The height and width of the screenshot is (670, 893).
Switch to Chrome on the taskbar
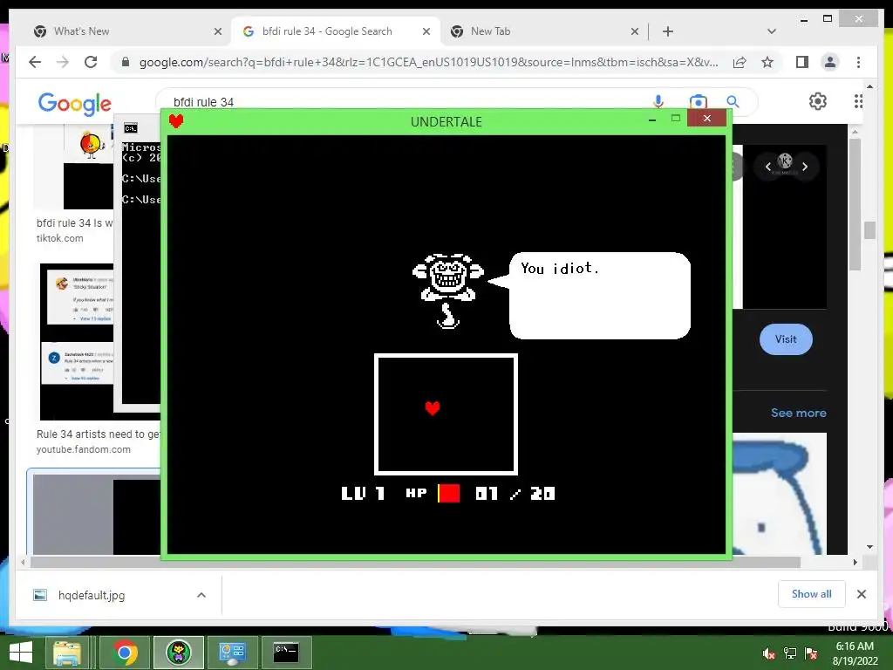click(x=126, y=653)
